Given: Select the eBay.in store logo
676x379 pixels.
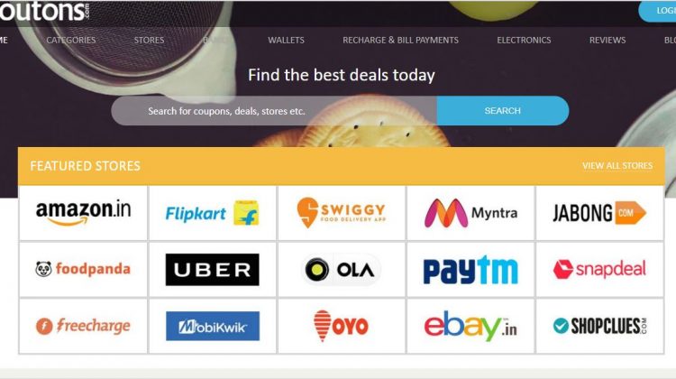Looking at the screenshot, I should pos(470,326).
